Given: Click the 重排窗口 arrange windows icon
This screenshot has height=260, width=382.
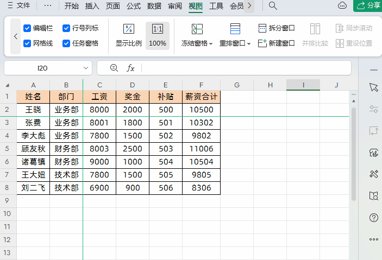Looking at the screenshot, I should tap(235, 29).
